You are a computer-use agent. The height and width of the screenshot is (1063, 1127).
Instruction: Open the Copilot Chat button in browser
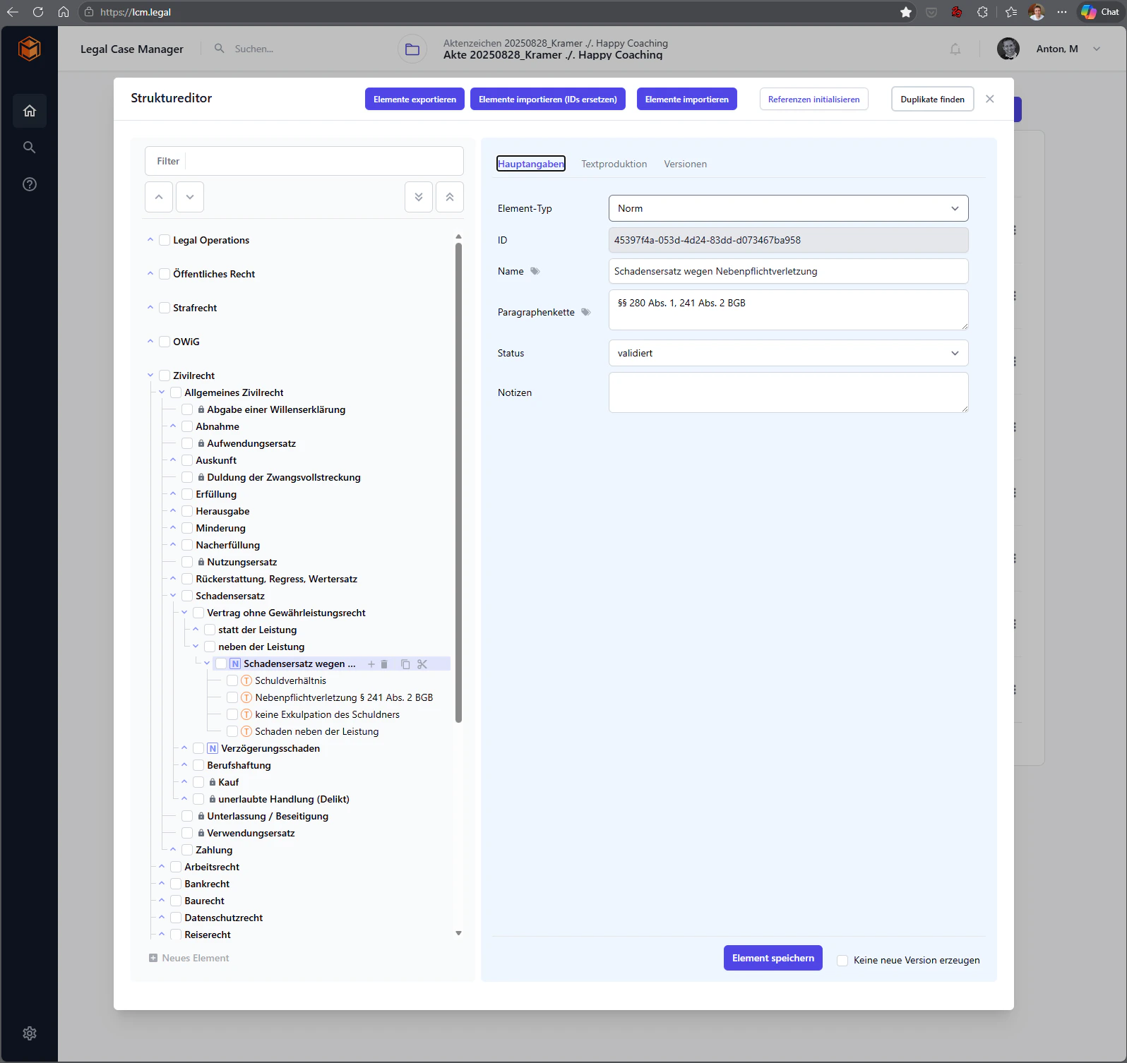click(x=1100, y=12)
